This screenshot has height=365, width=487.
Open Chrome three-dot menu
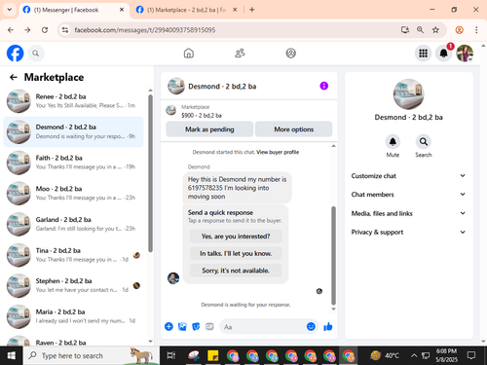point(476,30)
